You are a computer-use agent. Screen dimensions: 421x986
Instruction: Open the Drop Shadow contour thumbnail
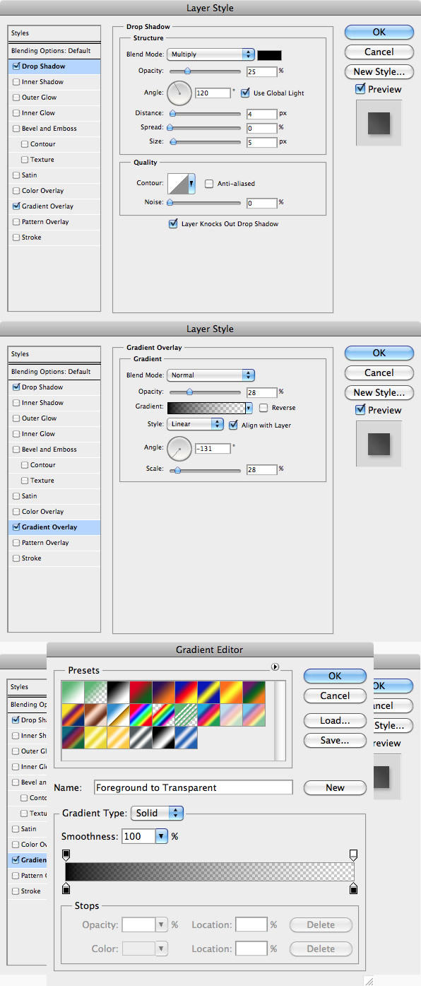[177, 184]
